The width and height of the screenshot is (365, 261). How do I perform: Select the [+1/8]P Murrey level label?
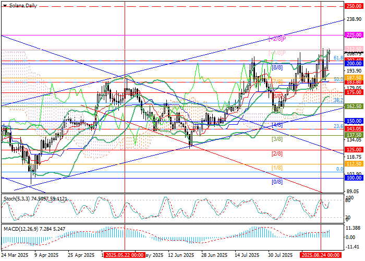pyautogui.click(x=277, y=53)
